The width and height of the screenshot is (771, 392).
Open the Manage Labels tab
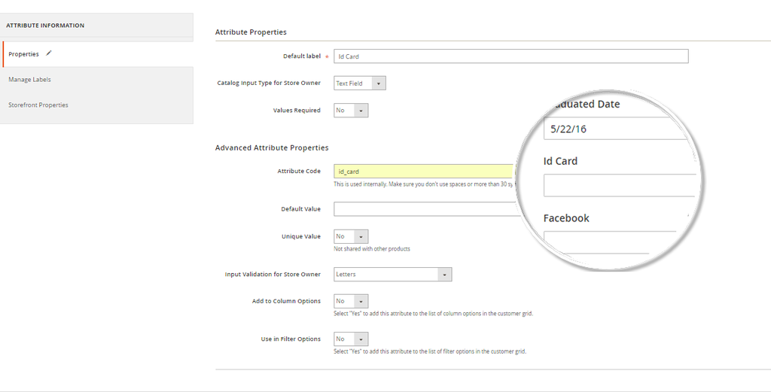30,80
